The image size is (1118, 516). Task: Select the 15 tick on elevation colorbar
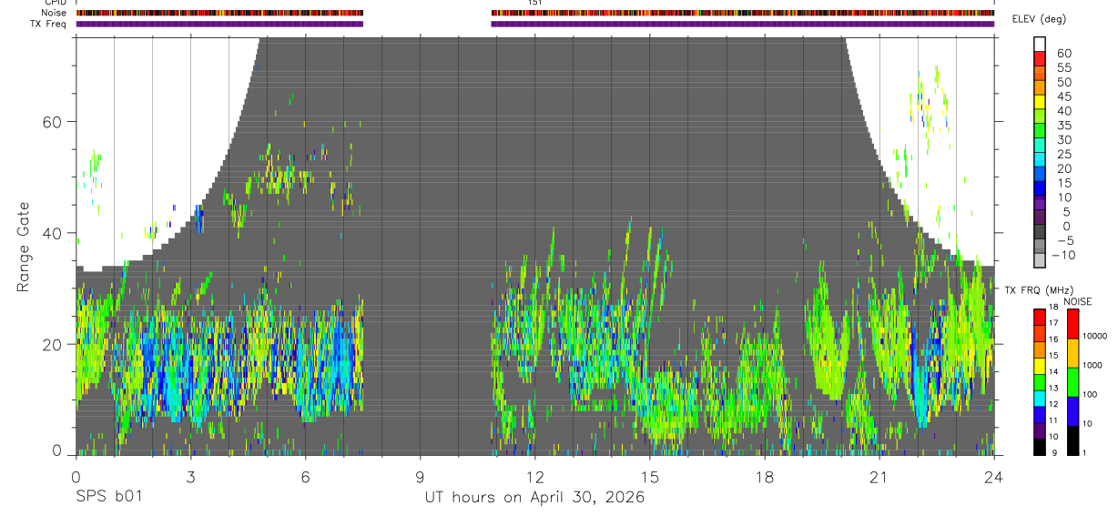click(1063, 183)
